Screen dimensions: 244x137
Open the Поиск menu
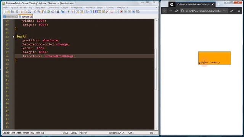(x=23, y=8)
